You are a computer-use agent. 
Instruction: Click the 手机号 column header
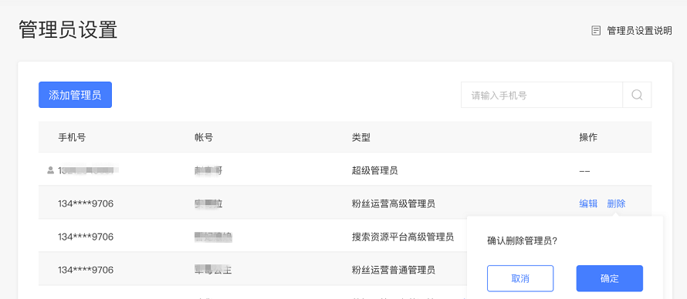[x=72, y=137]
